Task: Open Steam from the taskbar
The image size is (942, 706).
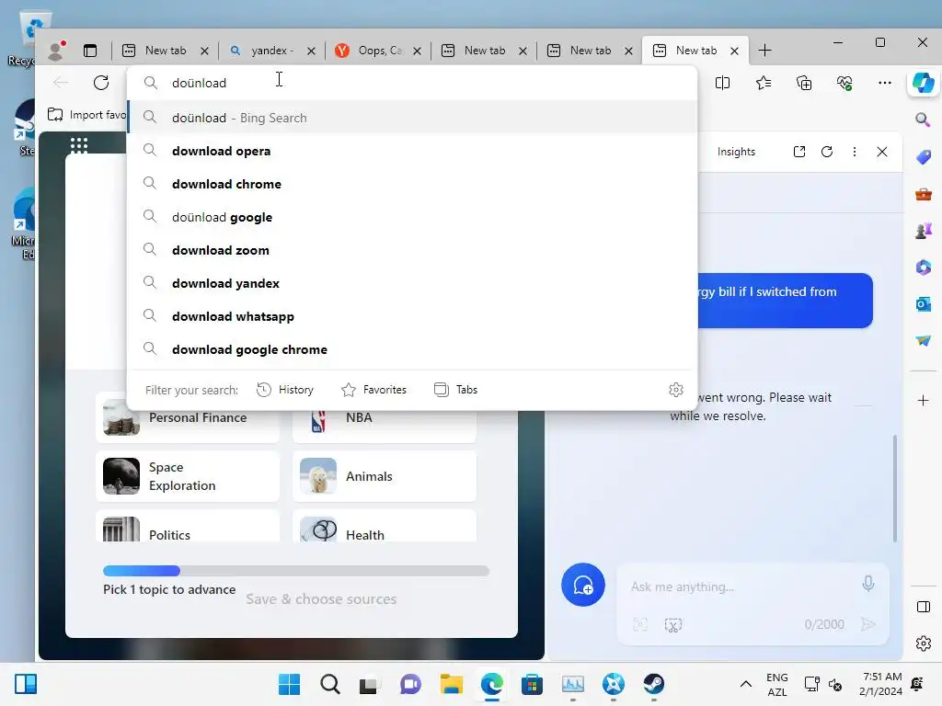Action: click(x=653, y=684)
